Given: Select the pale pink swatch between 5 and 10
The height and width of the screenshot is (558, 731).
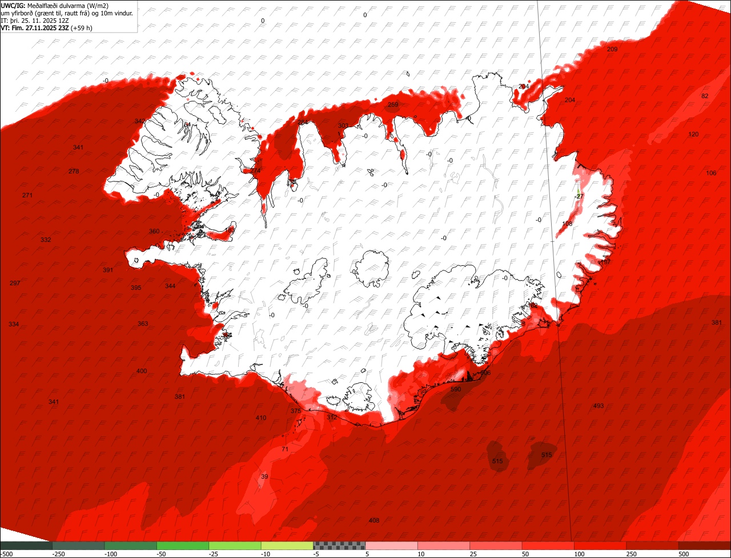Looking at the screenshot, I should pyautogui.click(x=392, y=545).
